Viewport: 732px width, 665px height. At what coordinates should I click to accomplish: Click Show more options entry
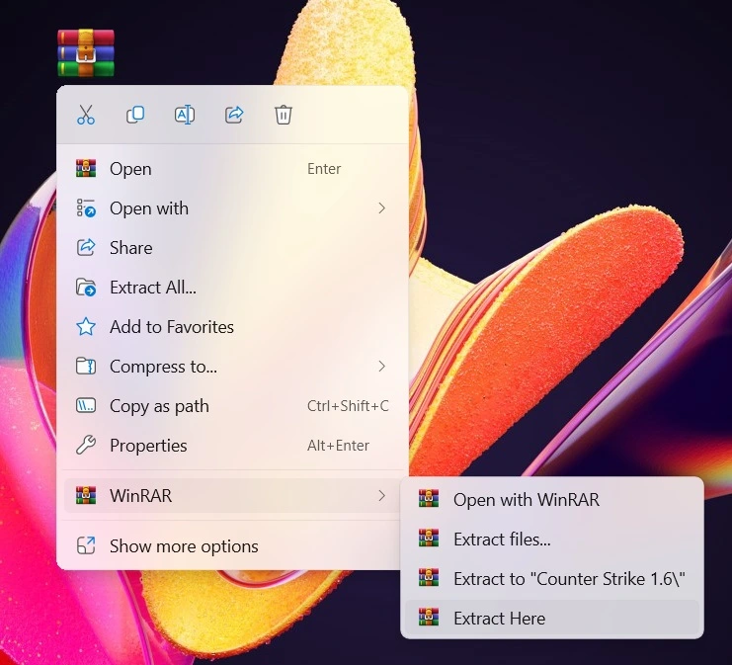tap(184, 546)
